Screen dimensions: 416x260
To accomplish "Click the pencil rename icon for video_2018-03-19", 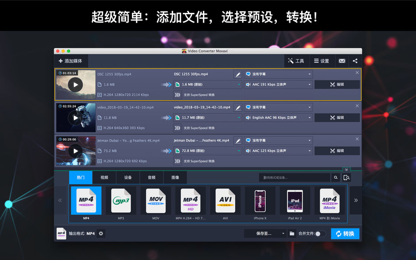I will [237, 107].
